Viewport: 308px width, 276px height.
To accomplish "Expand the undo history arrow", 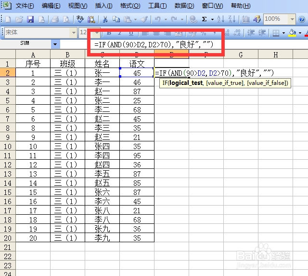I will click(x=166, y=19).
